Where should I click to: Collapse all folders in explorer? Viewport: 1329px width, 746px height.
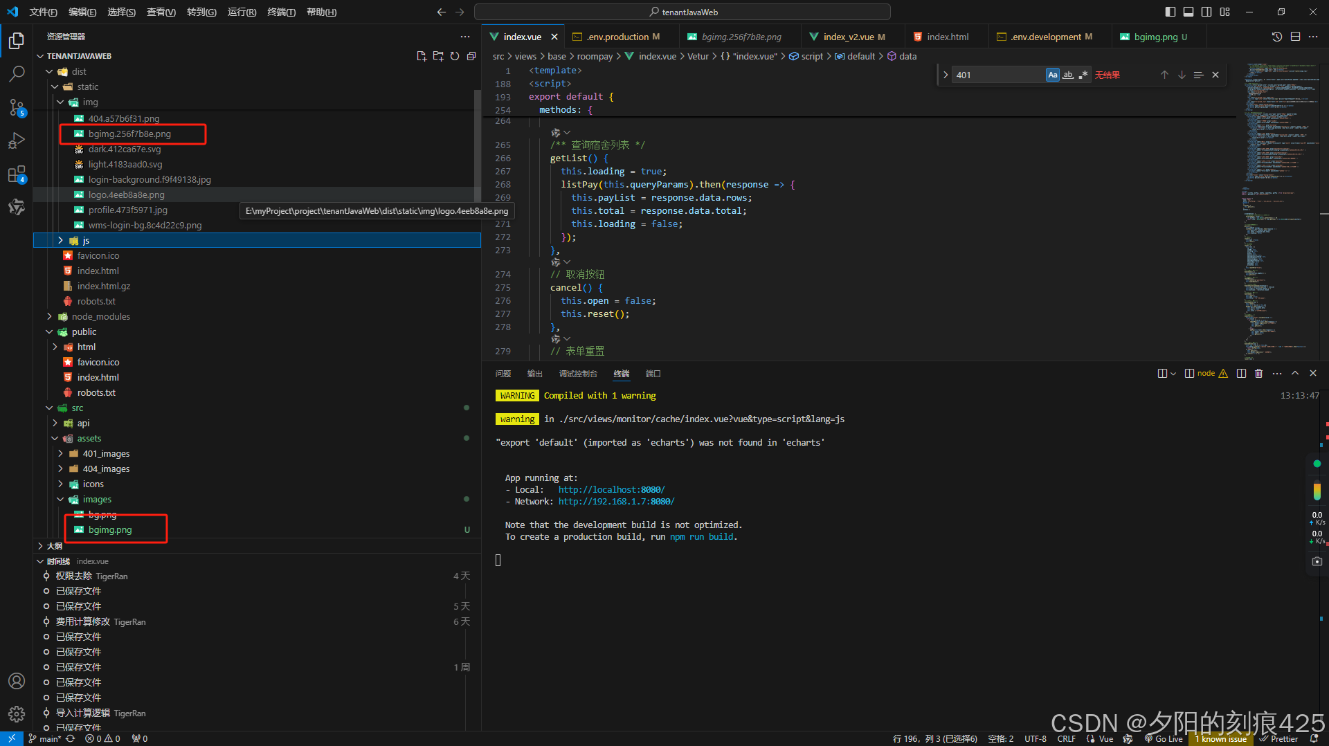(471, 56)
